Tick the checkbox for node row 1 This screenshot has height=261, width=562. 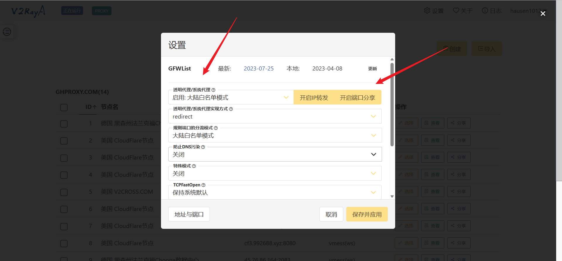pos(64,124)
